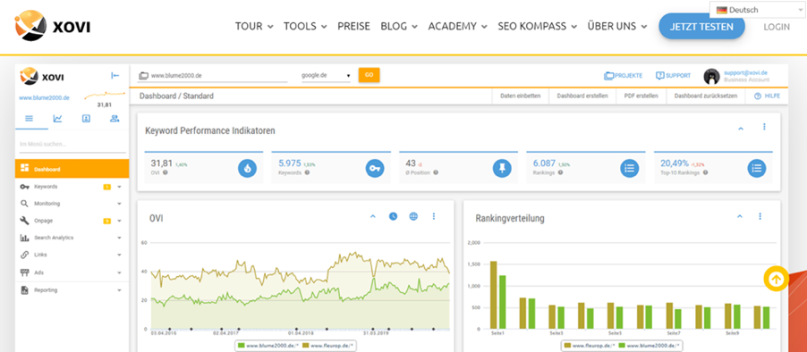Switch to the line chart icon tab

(57, 119)
